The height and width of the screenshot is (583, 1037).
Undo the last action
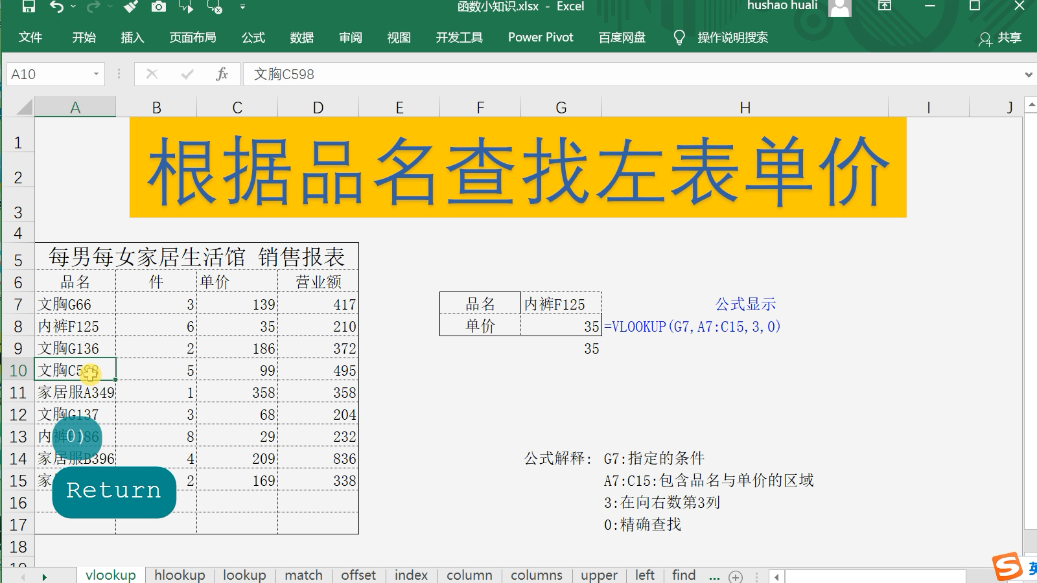pos(57,6)
